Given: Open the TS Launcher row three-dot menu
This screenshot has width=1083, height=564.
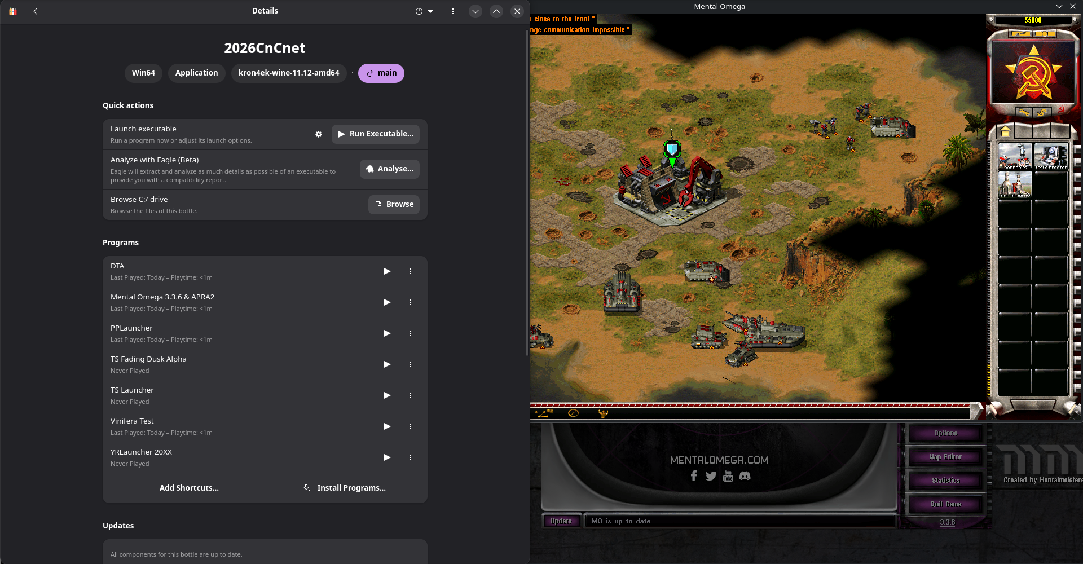Looking at the screenshot, I should tap(410, 395).
